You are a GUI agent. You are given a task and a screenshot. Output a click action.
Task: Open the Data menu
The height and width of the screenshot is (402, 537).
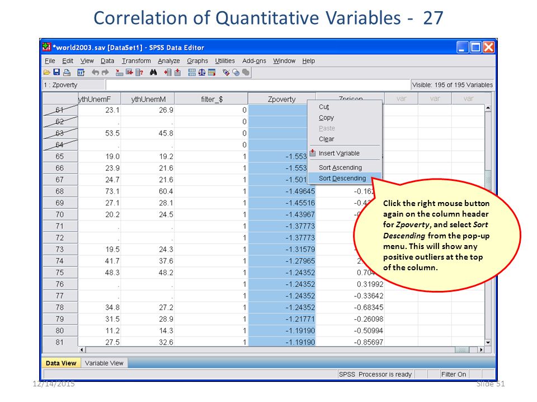(x=107, y=61)
